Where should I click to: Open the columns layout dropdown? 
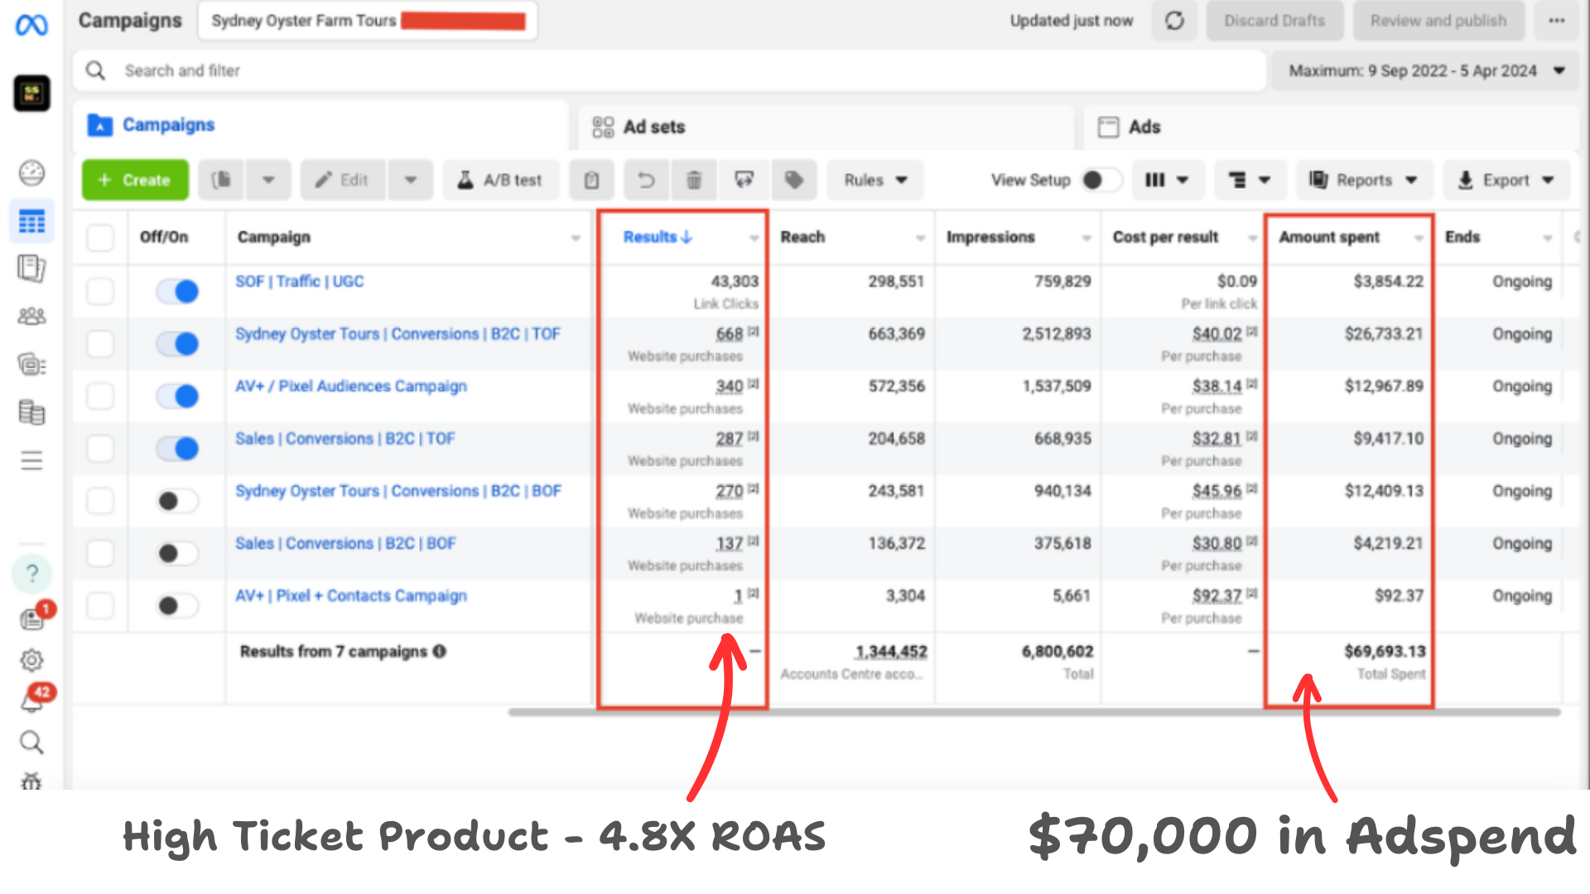coord(1166,180)
